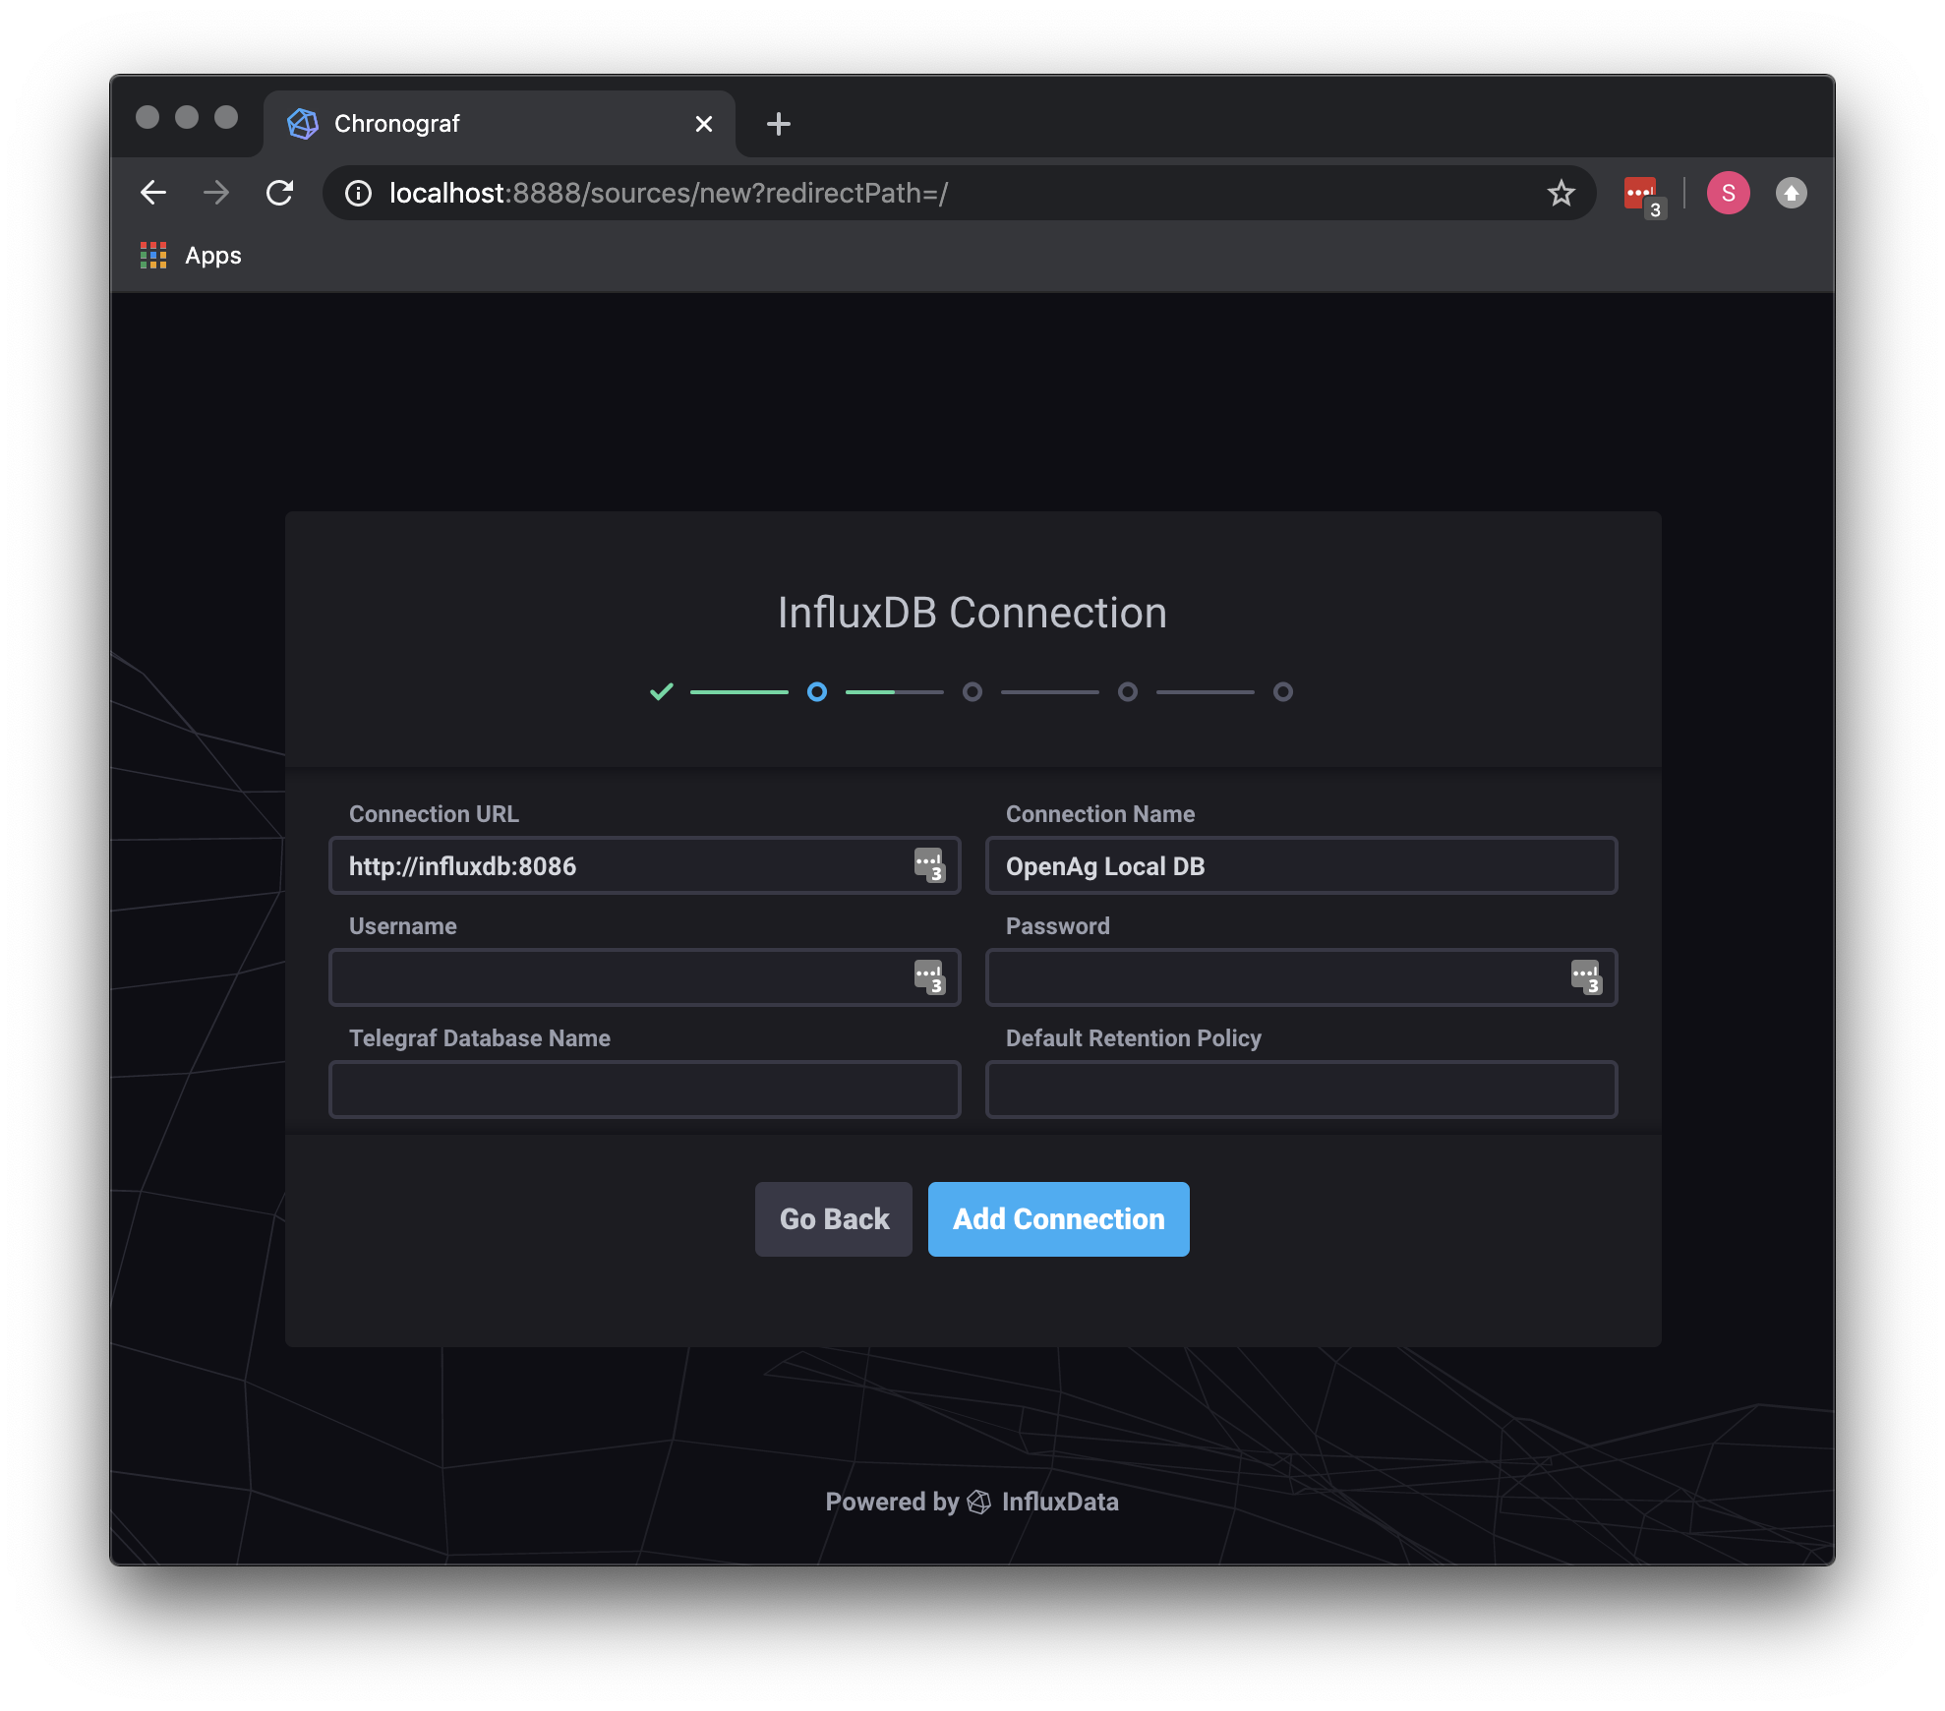The image size is (1945, 1711).
Task: Click the third wizard step circle
Action: pyautogui.click(x=972, y=691)
